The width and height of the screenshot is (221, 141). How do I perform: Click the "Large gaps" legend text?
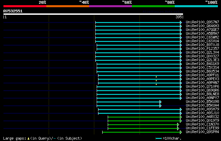pyautogui.click(x=15, y=139)
